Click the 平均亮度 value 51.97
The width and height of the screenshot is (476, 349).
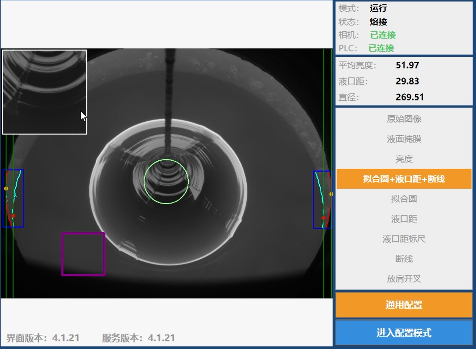coord(407,65)
